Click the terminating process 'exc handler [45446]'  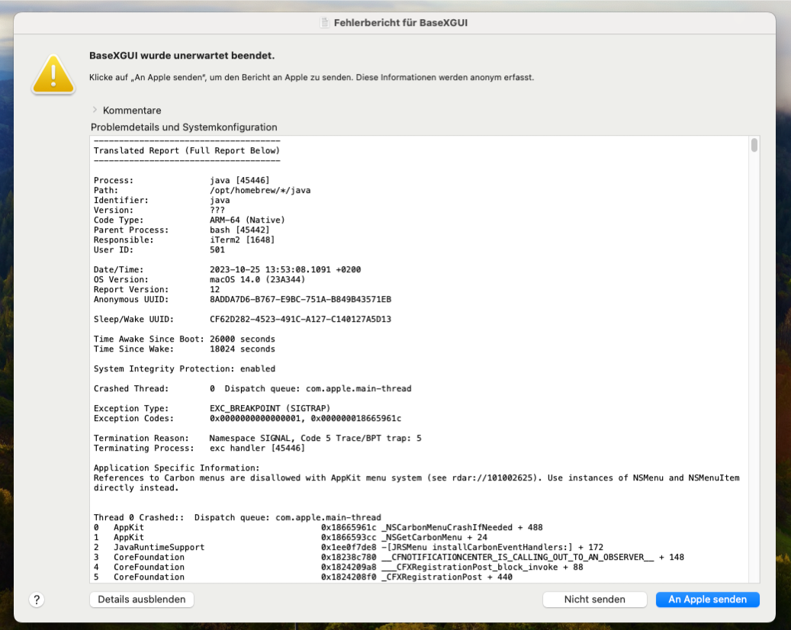(257, 448)
